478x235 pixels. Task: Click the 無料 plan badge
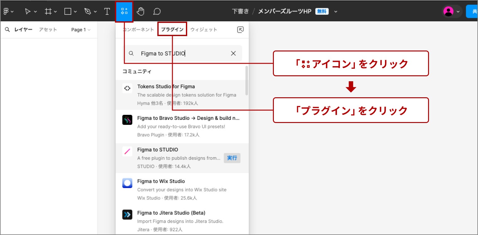click(x=322, y=11)
